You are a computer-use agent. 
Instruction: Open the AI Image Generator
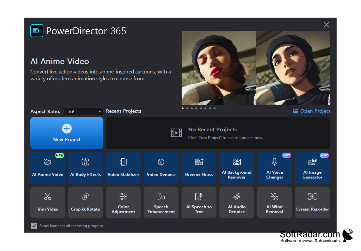pos(312,167)
